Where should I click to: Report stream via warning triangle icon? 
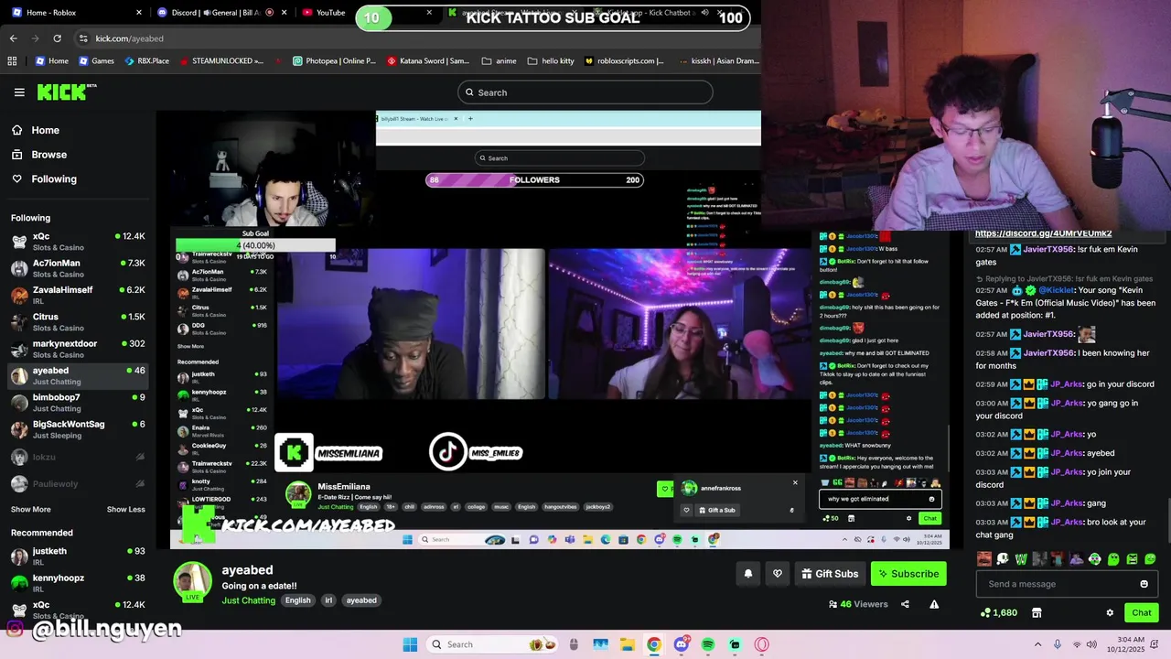(934, 604)
